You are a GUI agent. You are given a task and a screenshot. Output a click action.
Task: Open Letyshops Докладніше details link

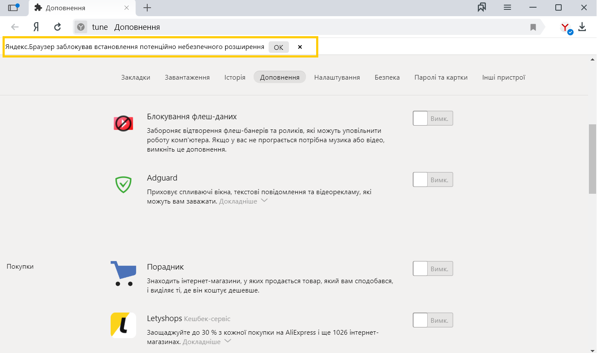point(202,342)
